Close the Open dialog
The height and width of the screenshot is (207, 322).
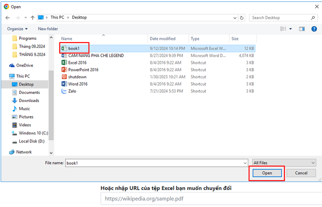click(x=316, y=6)
